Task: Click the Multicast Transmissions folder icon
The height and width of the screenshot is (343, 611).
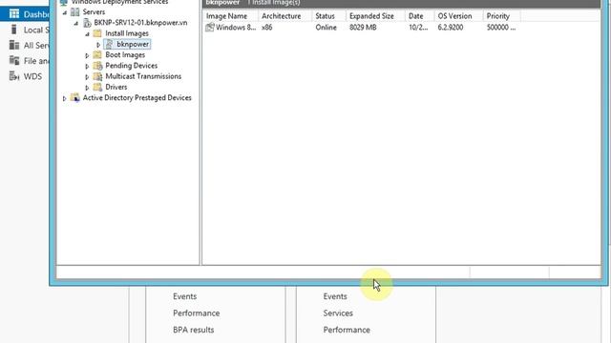Action: point(97,76)
